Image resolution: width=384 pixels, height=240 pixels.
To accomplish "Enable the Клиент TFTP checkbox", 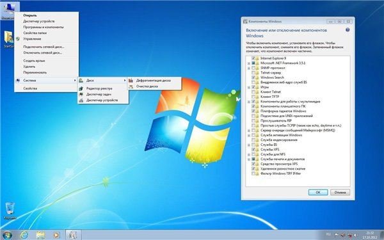I will click(x=253, y=97).
